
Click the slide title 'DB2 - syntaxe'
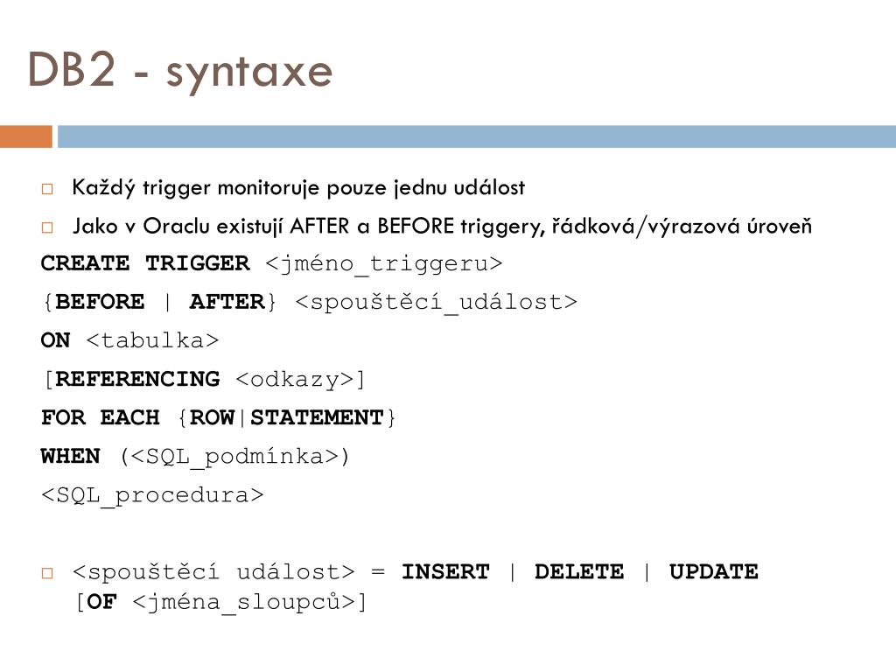click(x=180, y=71)
